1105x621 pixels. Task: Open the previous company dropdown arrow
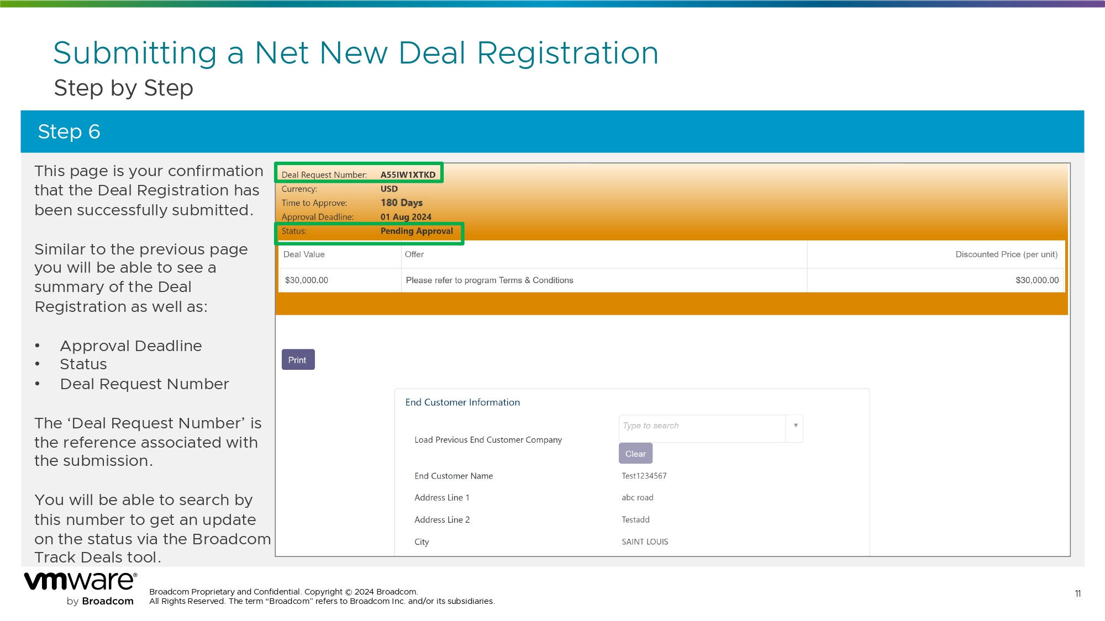[x=795, y=426]
